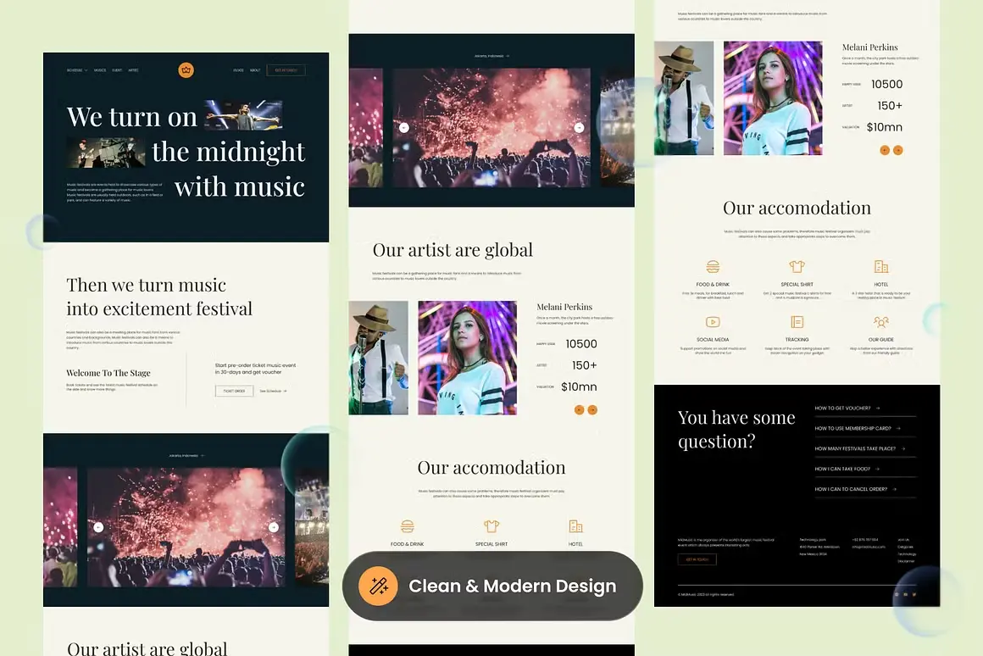Select the Food & Drink burger icon

pos(713,268)
